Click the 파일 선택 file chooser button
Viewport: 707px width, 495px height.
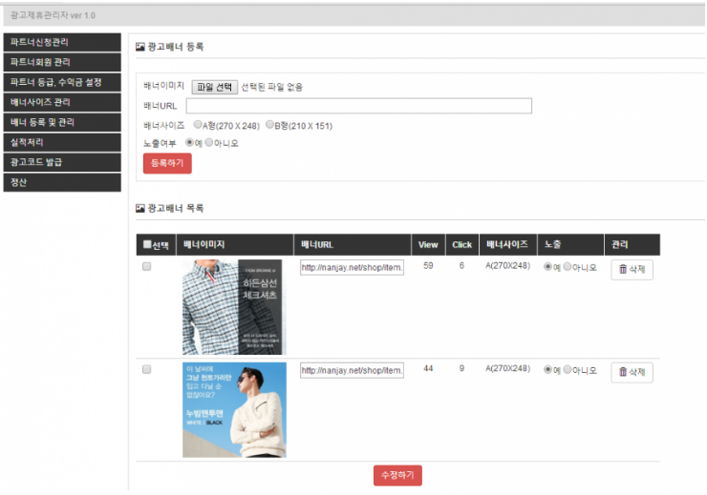click(214, 87)
